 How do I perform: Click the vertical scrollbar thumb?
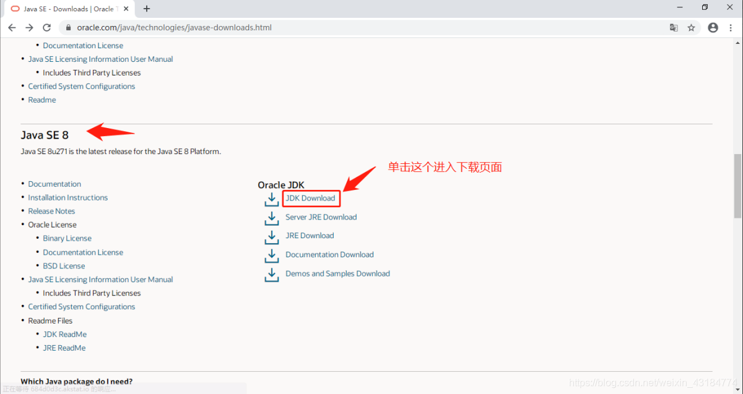737,186
